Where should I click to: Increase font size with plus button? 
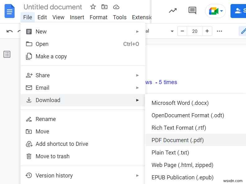pyautogui.click(x=207, y=31)
